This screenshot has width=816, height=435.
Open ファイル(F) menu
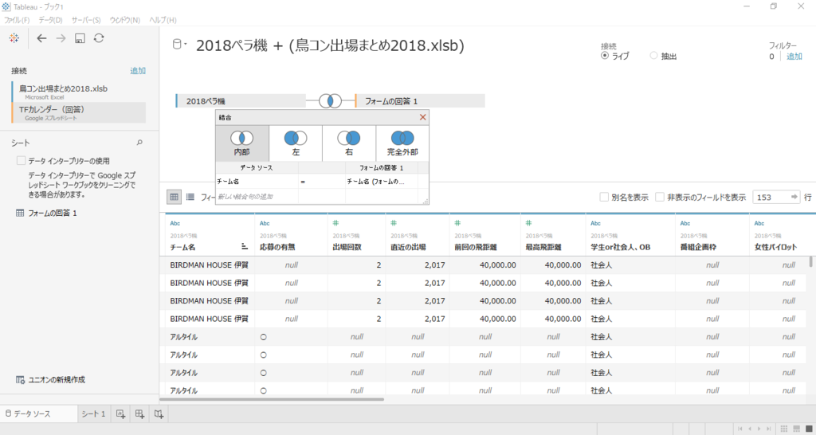coord(17,20)
